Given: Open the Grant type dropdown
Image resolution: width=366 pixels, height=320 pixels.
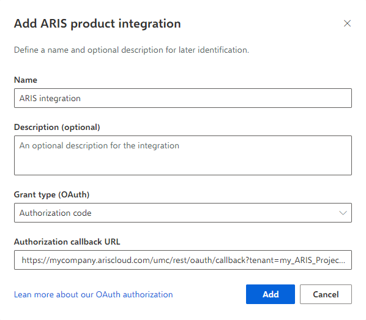Looking at the screenshot, I should [x=183, y=213].
